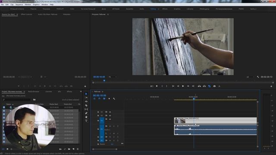Toggle global FX mute in Program monitor
Image resolution: width=276 pixels, height=155 pixels.
coord(220,86)
